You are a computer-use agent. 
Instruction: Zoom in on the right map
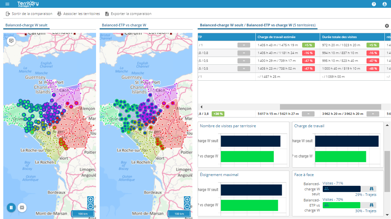tap(187, 199)
